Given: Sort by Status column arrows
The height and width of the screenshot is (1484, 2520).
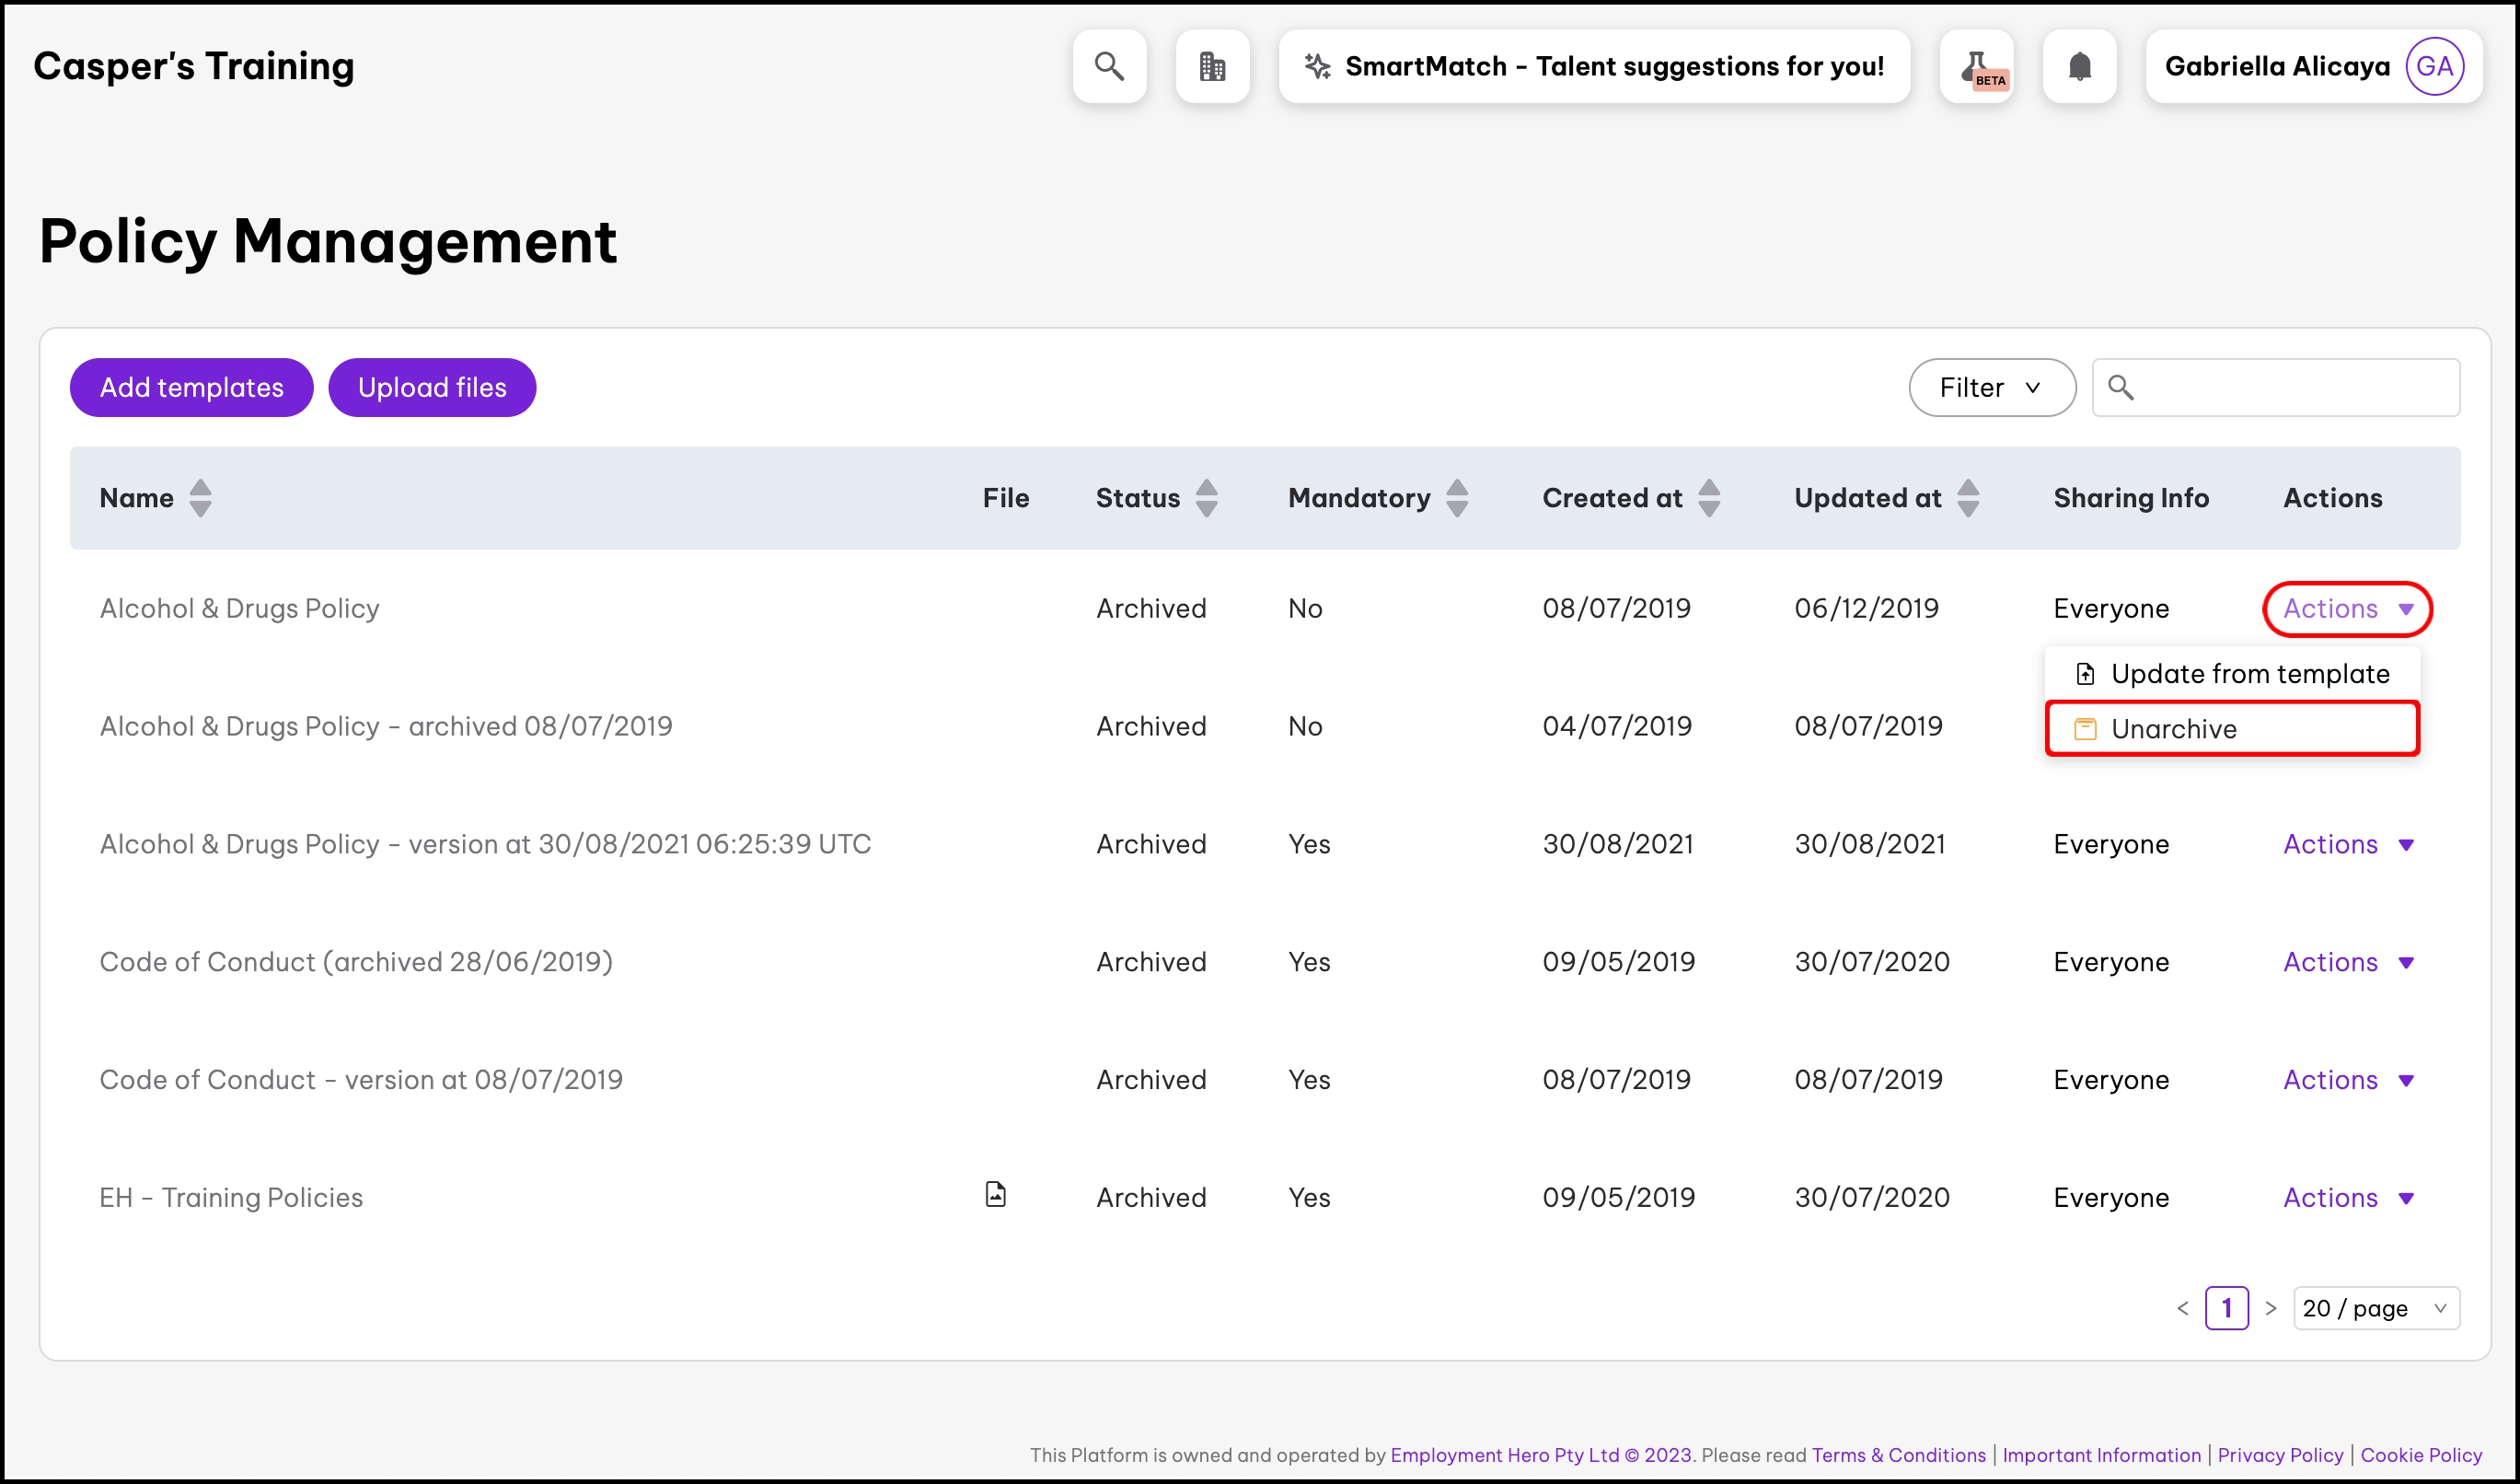Looking at the screenshot, I should 1206,498.
